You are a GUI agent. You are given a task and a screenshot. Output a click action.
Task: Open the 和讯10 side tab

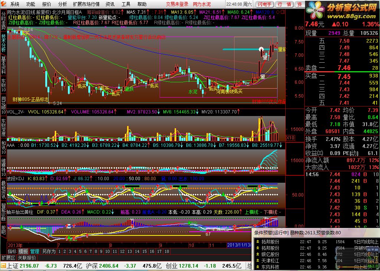pyautogui.click(x=3, y=147)
